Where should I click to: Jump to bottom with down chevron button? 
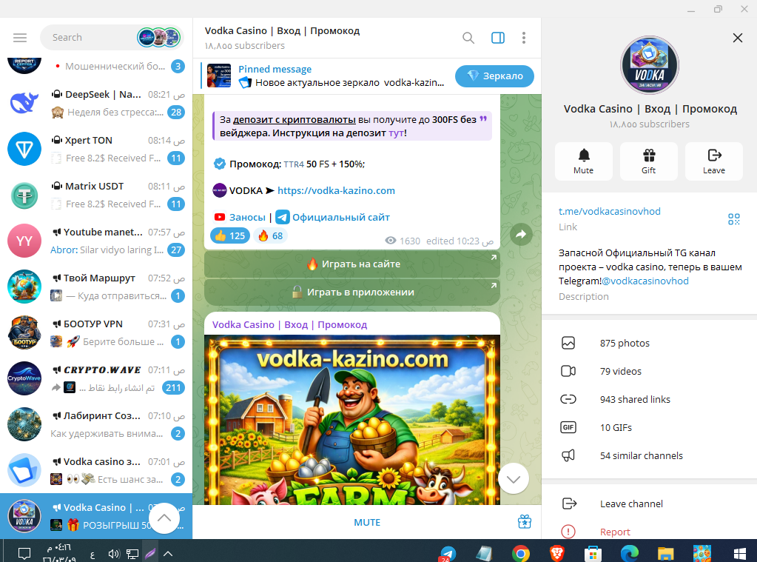[x=514, y=479]
